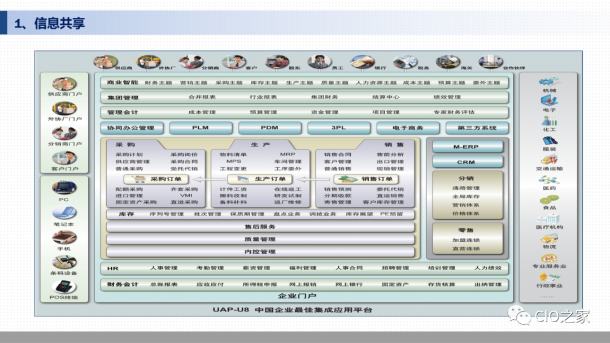Click the 采购订单 box with cart icon

pos(156,179)
